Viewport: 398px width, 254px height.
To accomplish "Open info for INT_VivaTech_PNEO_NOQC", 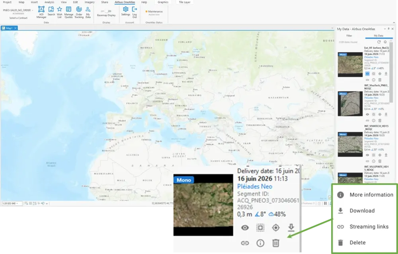I will [374, 121].
